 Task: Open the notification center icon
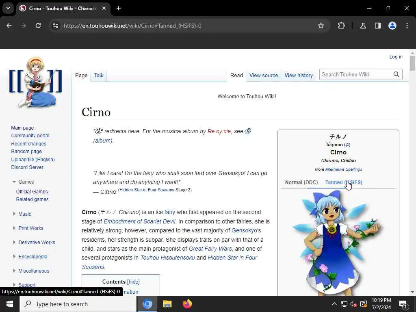[x=403, y=304]
